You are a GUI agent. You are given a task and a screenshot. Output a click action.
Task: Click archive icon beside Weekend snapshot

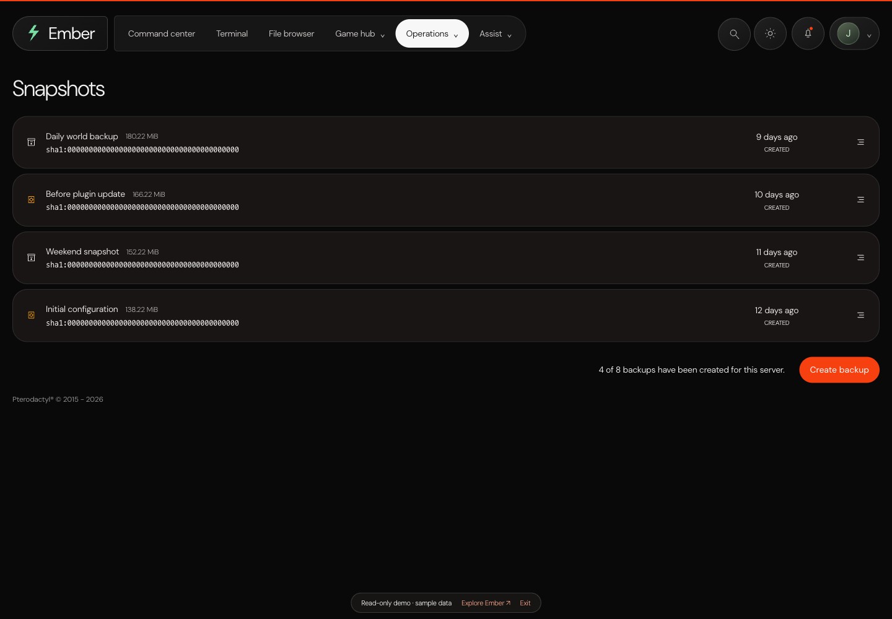pos(31,258)
